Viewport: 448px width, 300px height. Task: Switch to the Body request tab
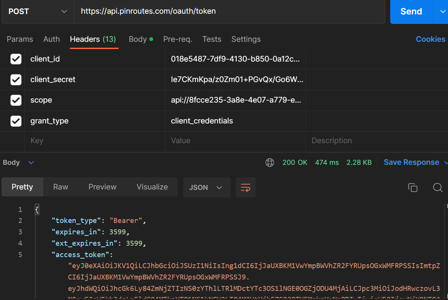coord(137,39)
